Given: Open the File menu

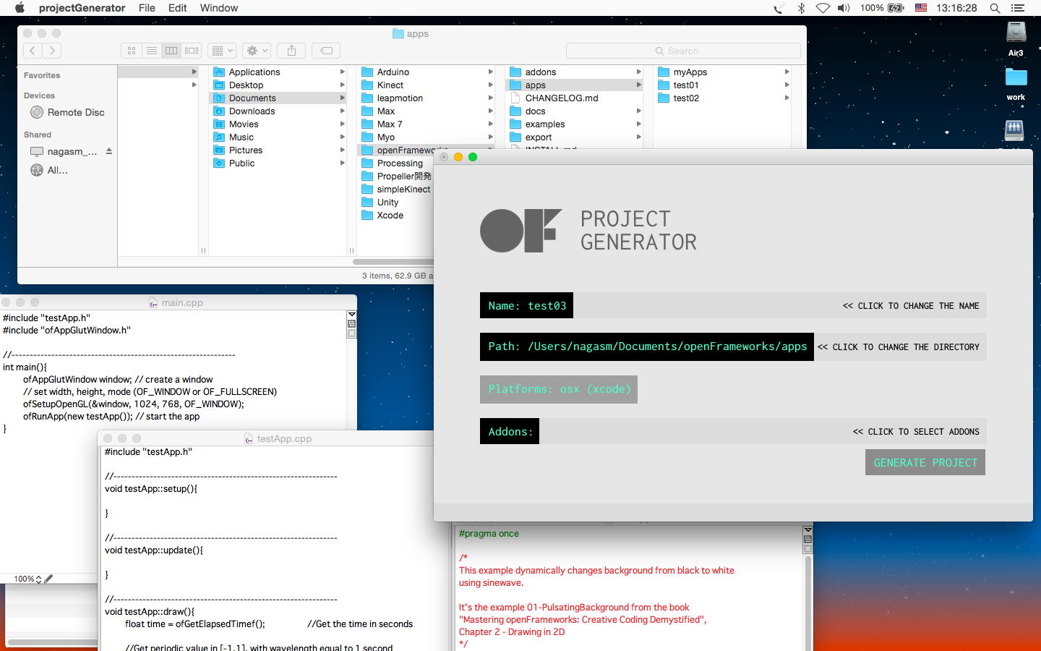Looking at the screenshot, I should coord(147,8).
